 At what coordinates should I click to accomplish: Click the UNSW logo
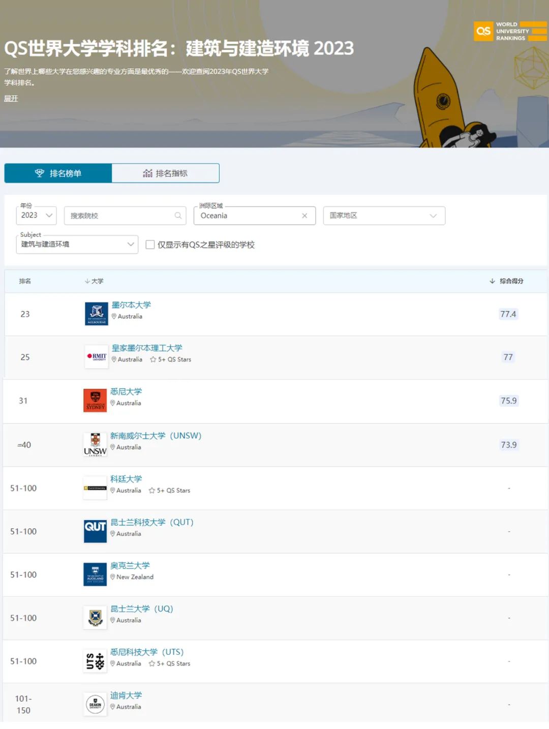click(95, 445)
